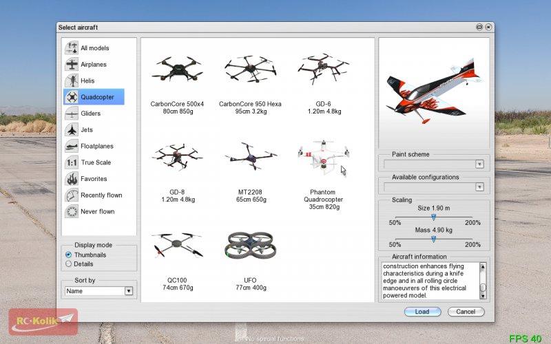Open the Sort by Name dropdown
This screenshot has height=344, width=551.
click(98, 291)
